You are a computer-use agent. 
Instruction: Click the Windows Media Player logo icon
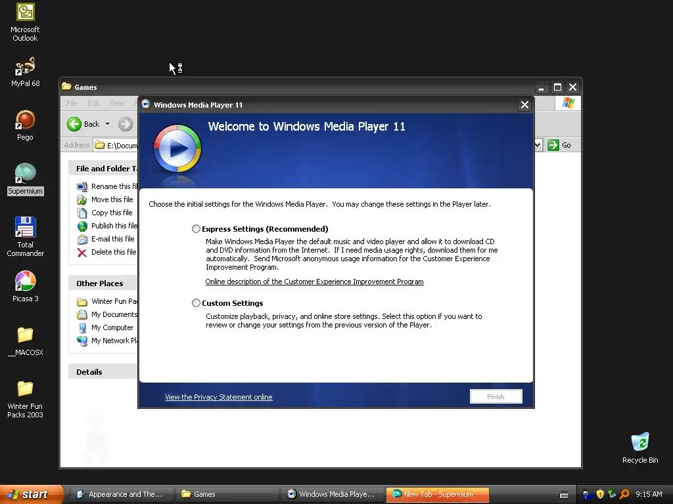177,148
